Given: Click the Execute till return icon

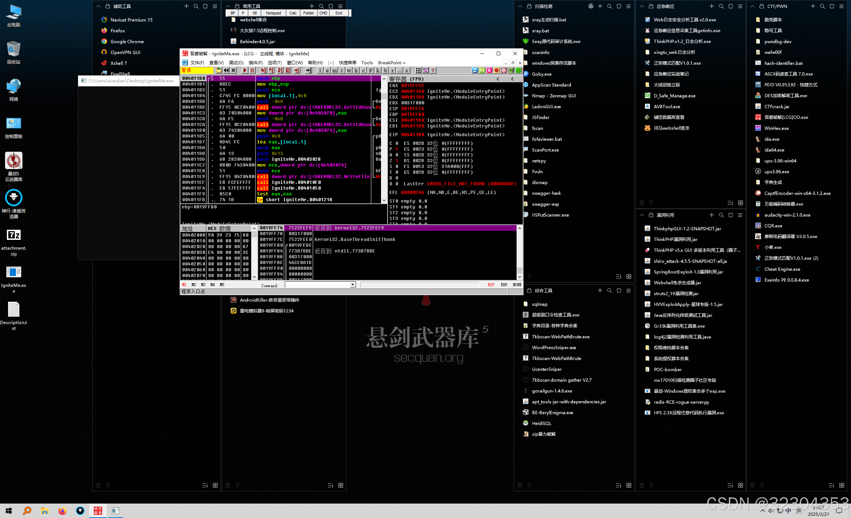Looking at the screenshot, I should point(297,70).
